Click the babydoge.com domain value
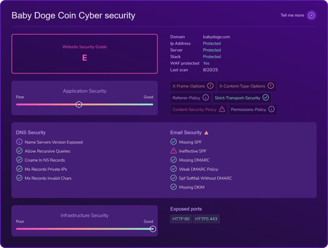The height and width of the screenshot is (248, 328). pyautogui.click(x=216, y=37)
